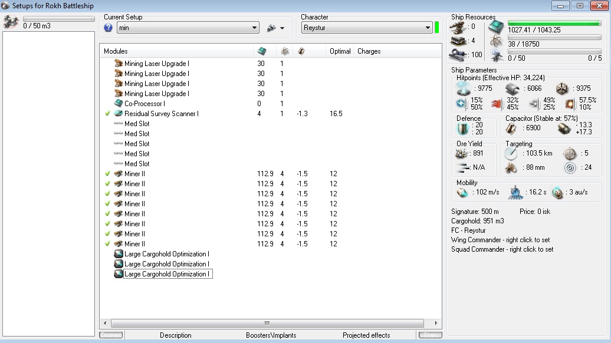Viewport: 611px width, 343px height.
Task: Open the Current Setup dropdown showing min
Action: tap(188, 28)
